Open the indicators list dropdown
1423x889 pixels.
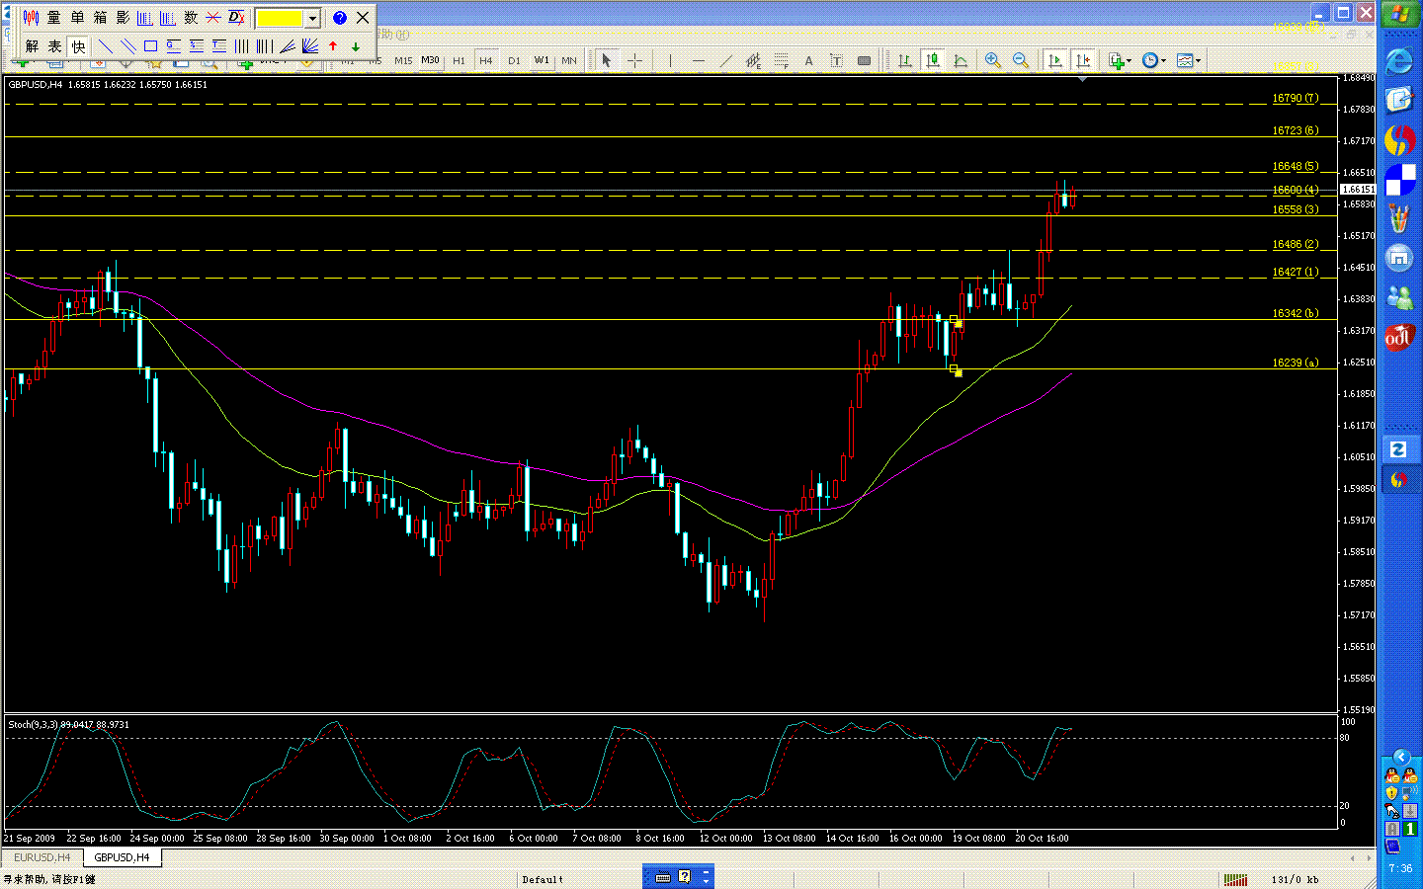[1120, 60]
